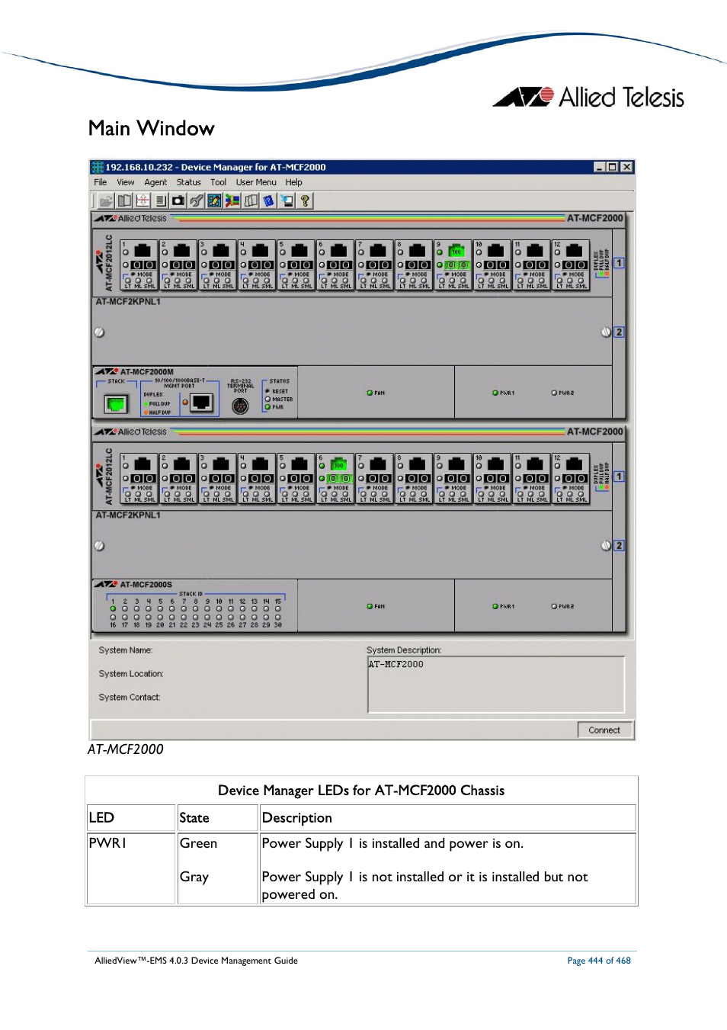Viewport: 727px width, 1030px height.
Task: Click copper port 9 in the bottom chassis
Action: (456, 464)
